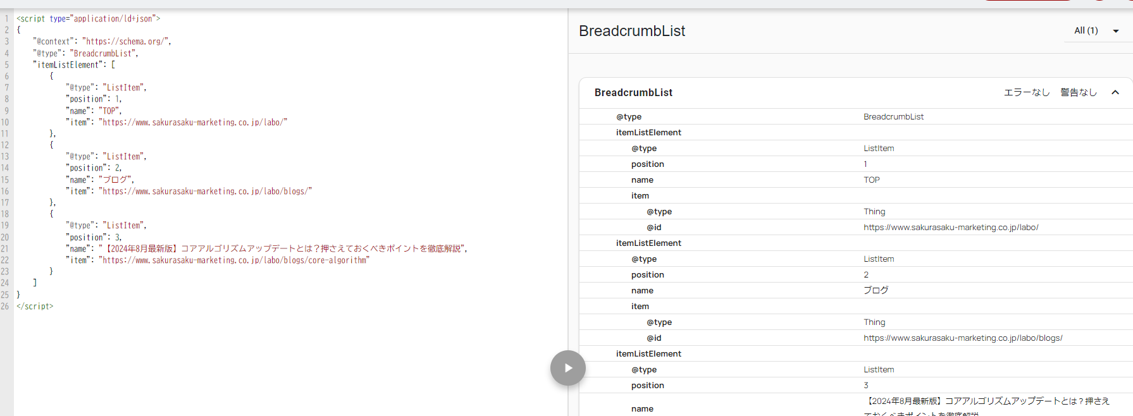This screenshot has width=1133, height=416.
Task: Click the core-algorithm item URL in code
Action: pyautogui.click(x=234, y=260)
